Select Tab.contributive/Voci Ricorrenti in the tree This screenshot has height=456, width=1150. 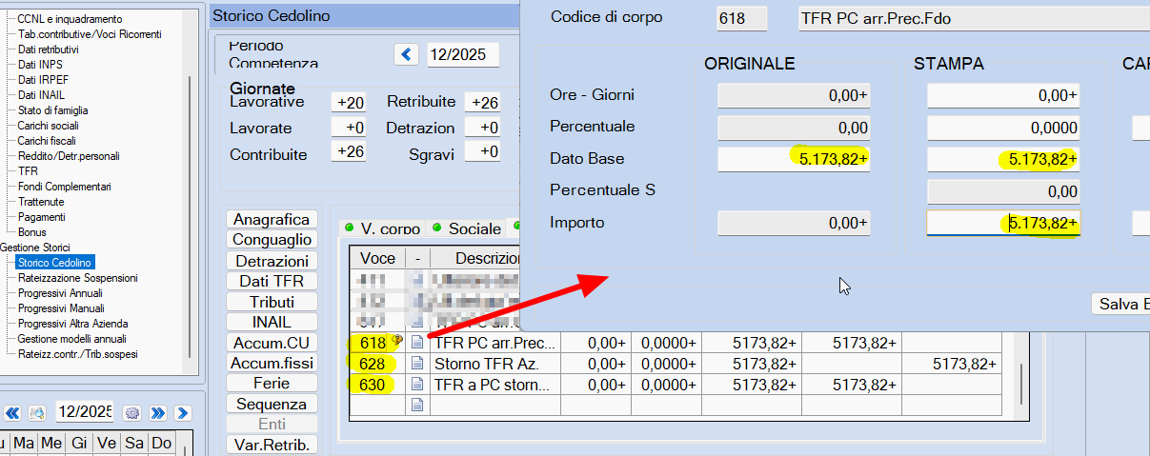(90, 34)
